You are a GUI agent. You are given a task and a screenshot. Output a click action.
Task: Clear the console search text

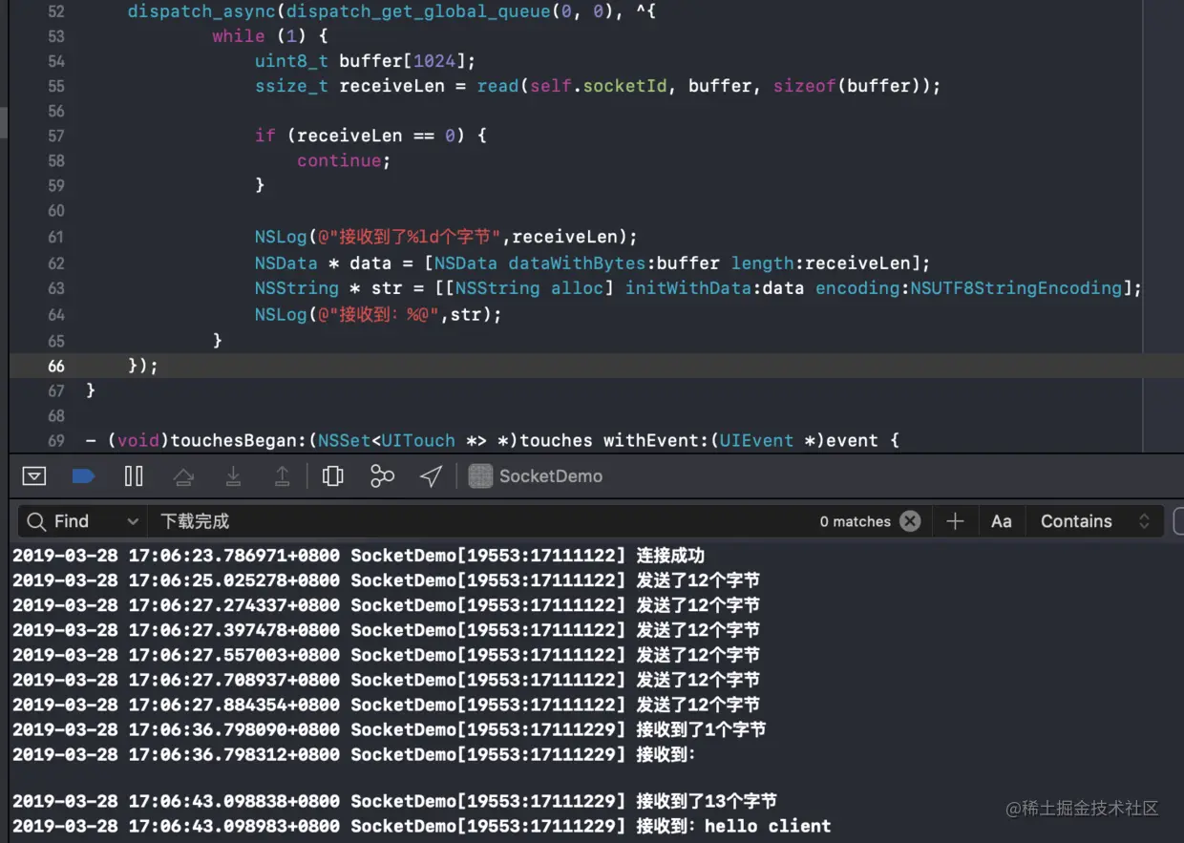(x=911, y=521)
